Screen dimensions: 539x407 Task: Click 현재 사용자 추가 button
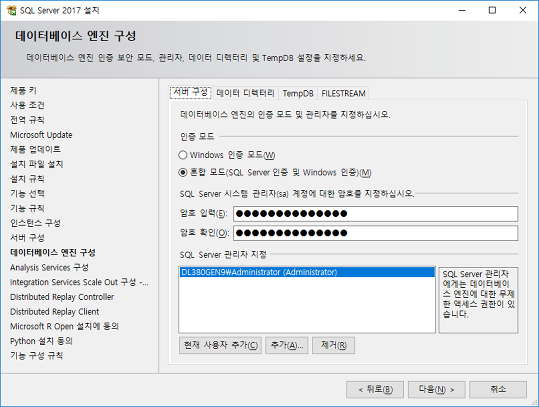click(220, 345)
